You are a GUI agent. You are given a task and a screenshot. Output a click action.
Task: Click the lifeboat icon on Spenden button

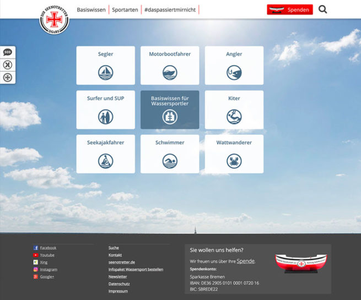click(x=277, y=10)
